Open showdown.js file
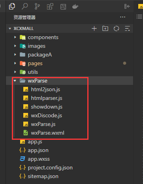 coord(47,107)
